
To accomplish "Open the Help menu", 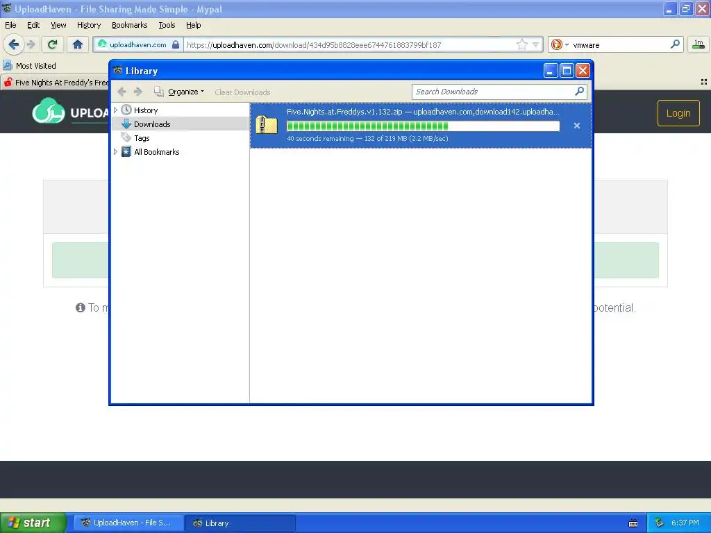I will pos(193,25).
